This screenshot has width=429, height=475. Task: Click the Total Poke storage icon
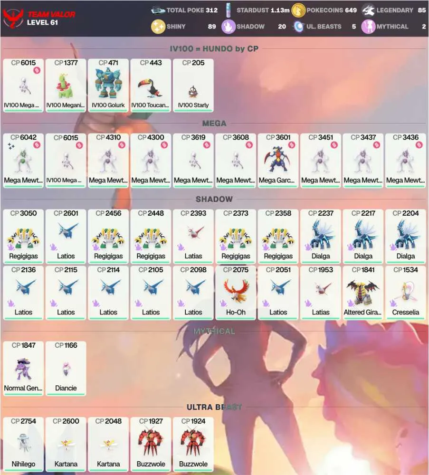(x=158, y=10)
